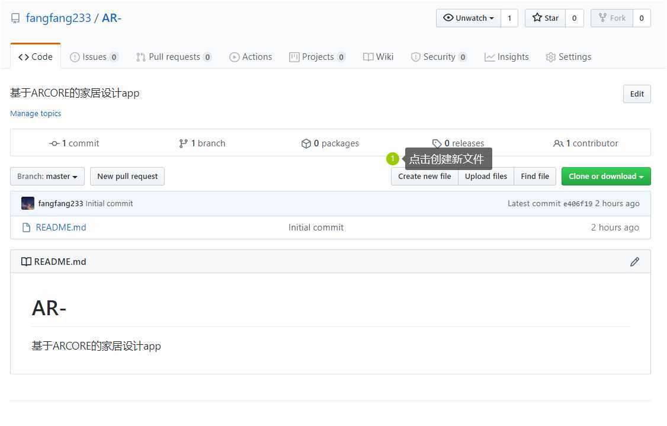Click the Insights tab graph icon
This screenshot has width=667, height=426.
[x=490, y=57]
